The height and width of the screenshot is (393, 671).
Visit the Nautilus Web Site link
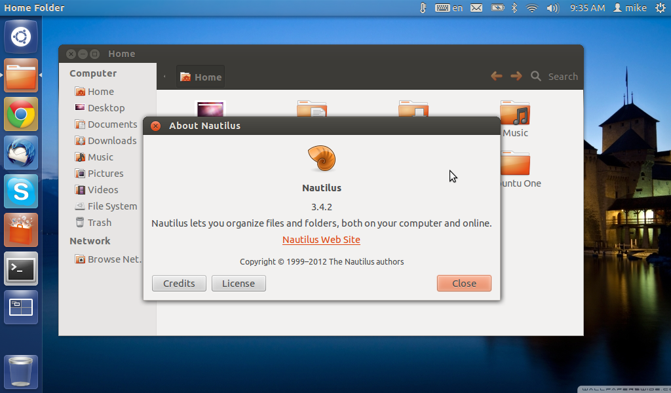(321, 240)
